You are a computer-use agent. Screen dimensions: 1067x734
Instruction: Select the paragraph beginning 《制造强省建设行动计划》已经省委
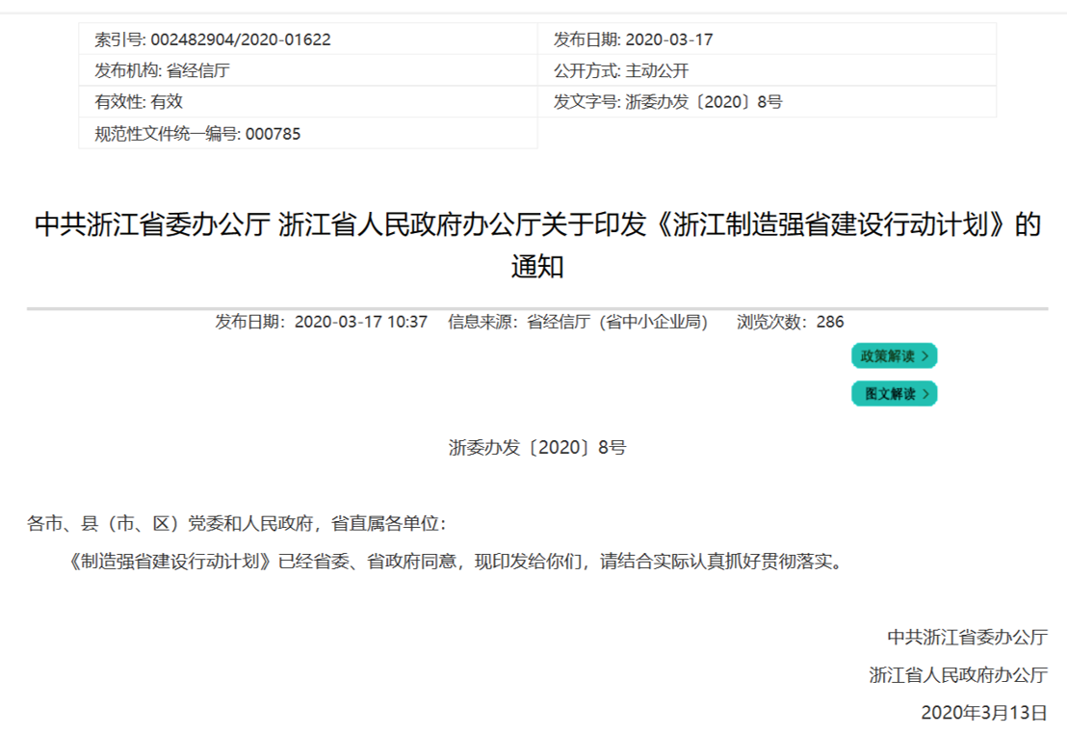coord(455,561)
